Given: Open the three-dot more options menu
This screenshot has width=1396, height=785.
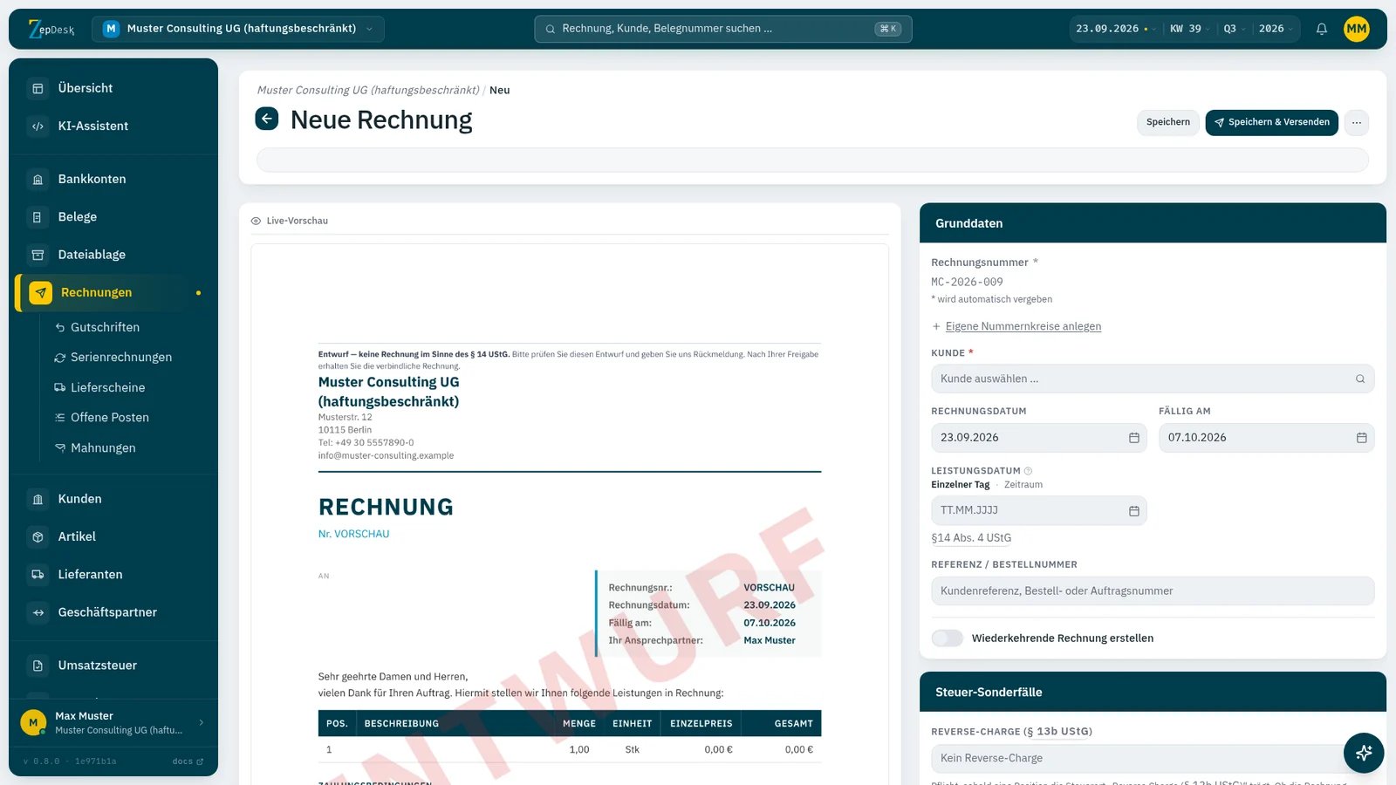Looking at the screenshot, I should [1357, 123].
